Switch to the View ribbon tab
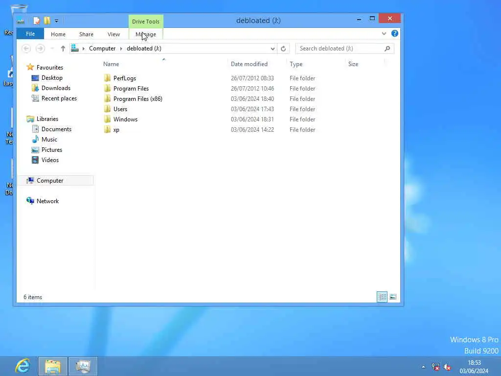This screenshot has width=501, height=376. coord(114,34)
